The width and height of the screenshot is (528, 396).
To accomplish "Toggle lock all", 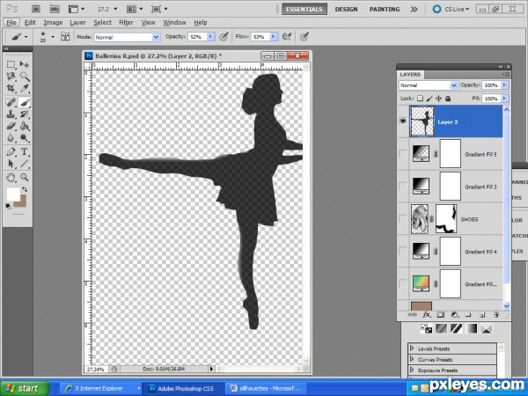I will [x=448, y=99].
